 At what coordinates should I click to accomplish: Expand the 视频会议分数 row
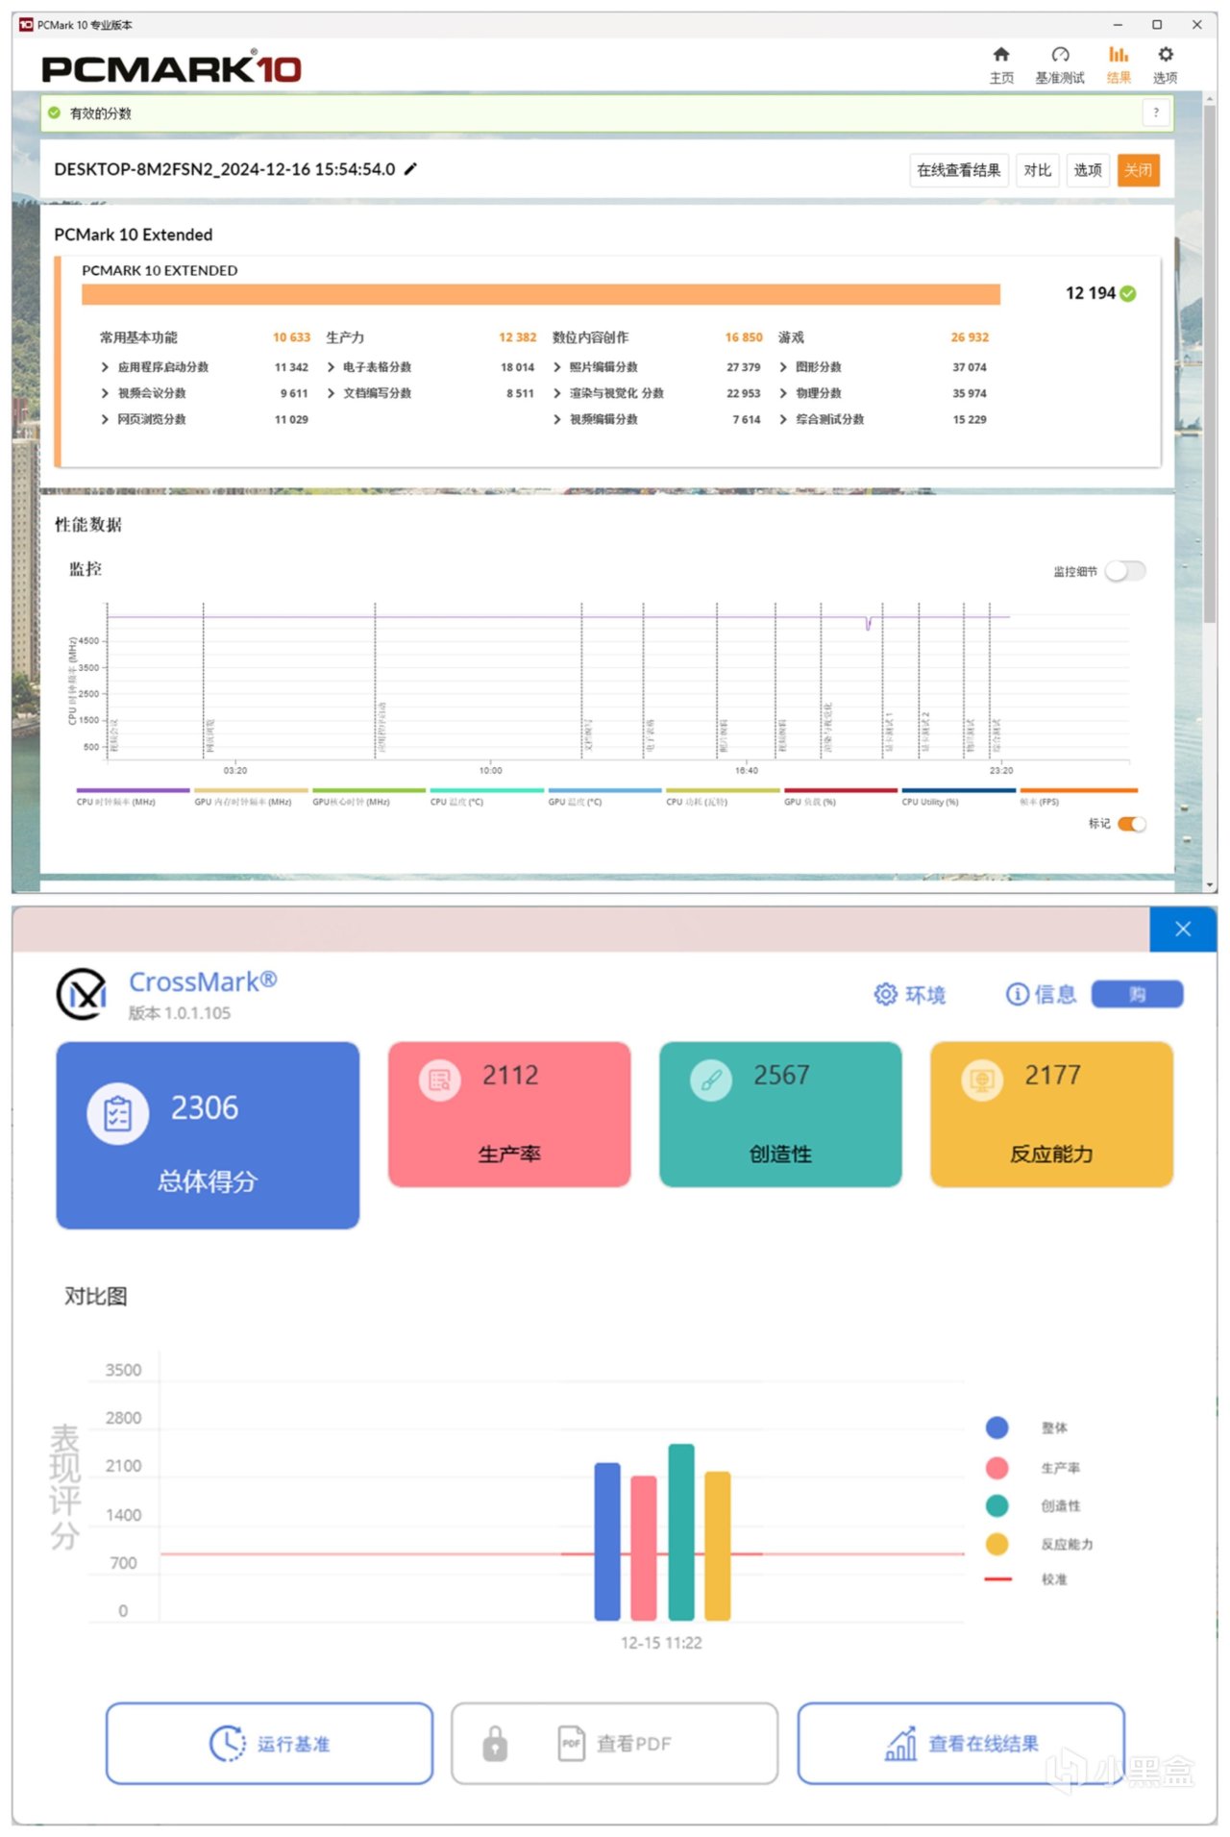(x=105, y=393)
